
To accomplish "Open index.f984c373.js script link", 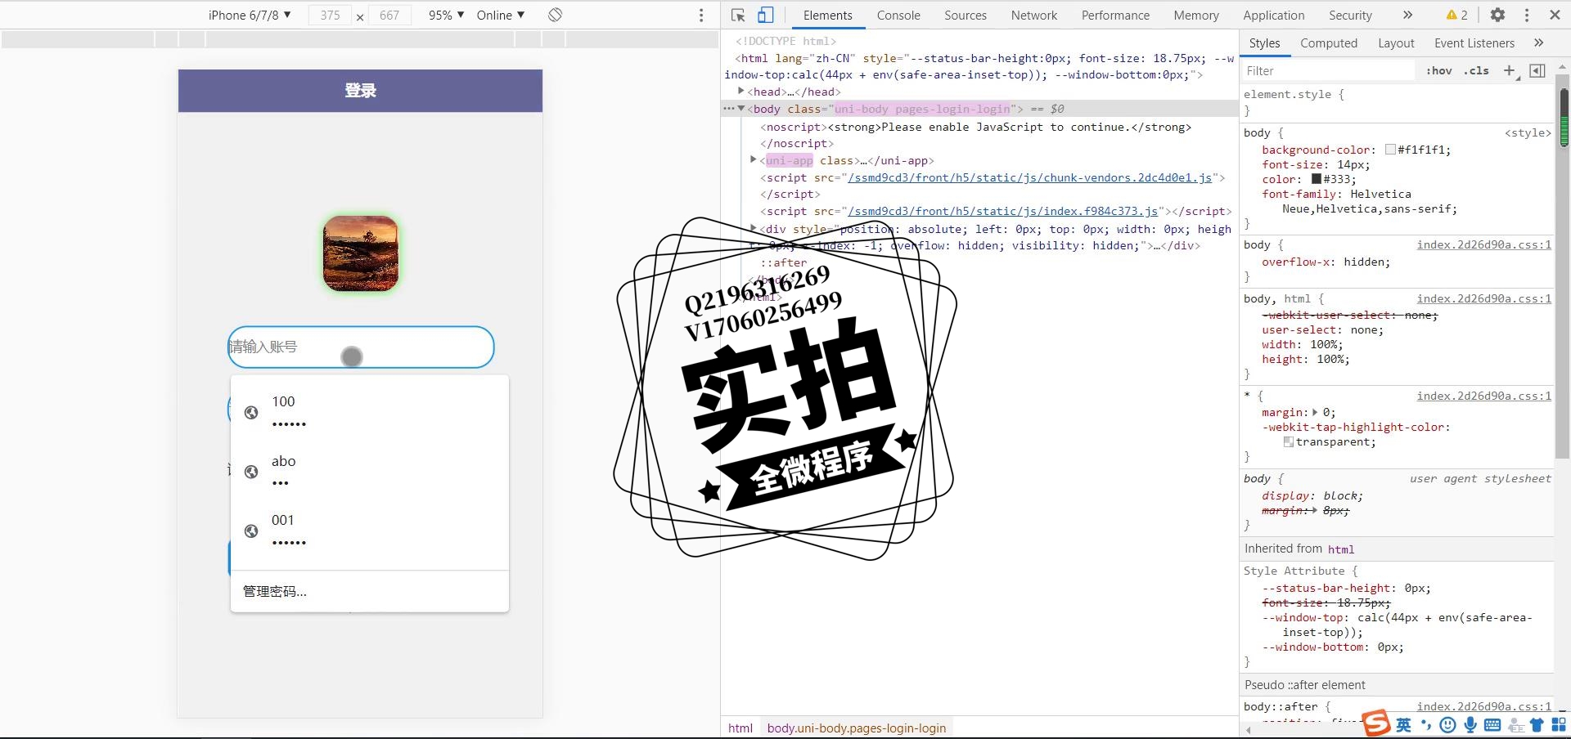I will [1003, 211].
